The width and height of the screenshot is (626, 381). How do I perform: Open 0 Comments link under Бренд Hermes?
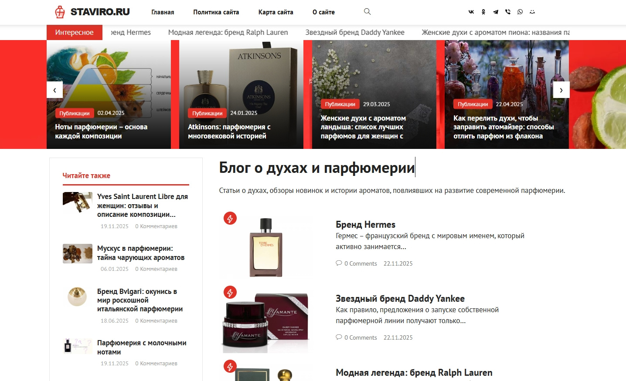tap(361, 263)
